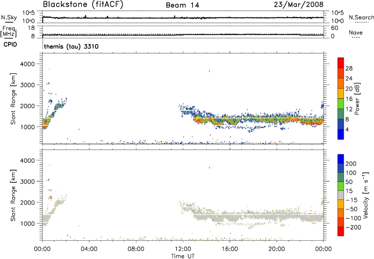Click the 60 tick on Nave axis

coord(334,28)
